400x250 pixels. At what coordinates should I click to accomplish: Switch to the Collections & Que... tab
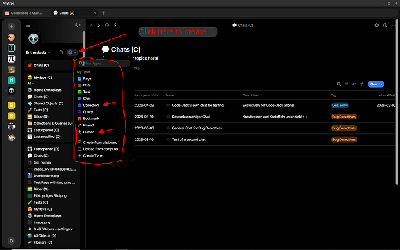point(26,13)
